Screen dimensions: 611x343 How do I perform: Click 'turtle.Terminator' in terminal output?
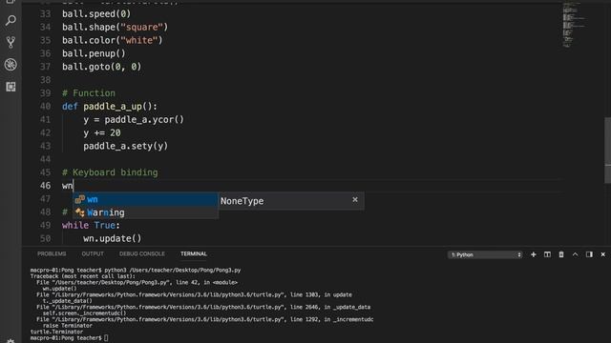pyautogui.click(x=56, y=332)
